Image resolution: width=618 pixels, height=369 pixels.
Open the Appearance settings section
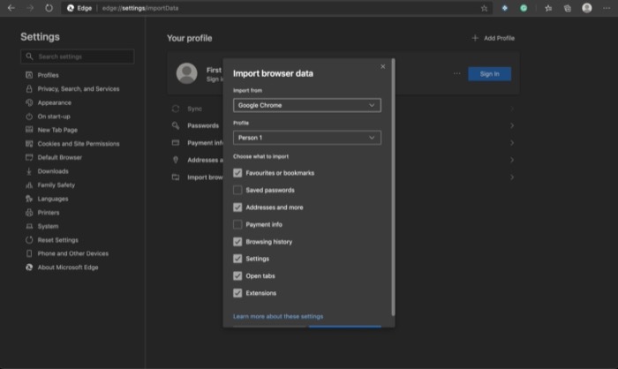55,102
